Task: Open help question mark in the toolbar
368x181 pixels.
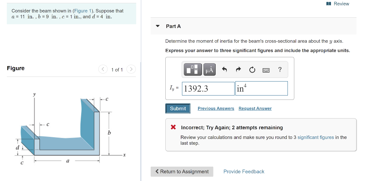Action: (280, 69)
